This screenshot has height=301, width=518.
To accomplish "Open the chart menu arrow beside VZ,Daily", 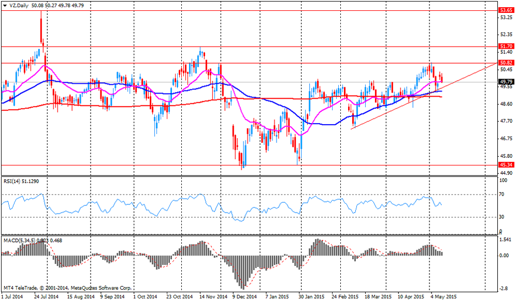I will [5, 6].
